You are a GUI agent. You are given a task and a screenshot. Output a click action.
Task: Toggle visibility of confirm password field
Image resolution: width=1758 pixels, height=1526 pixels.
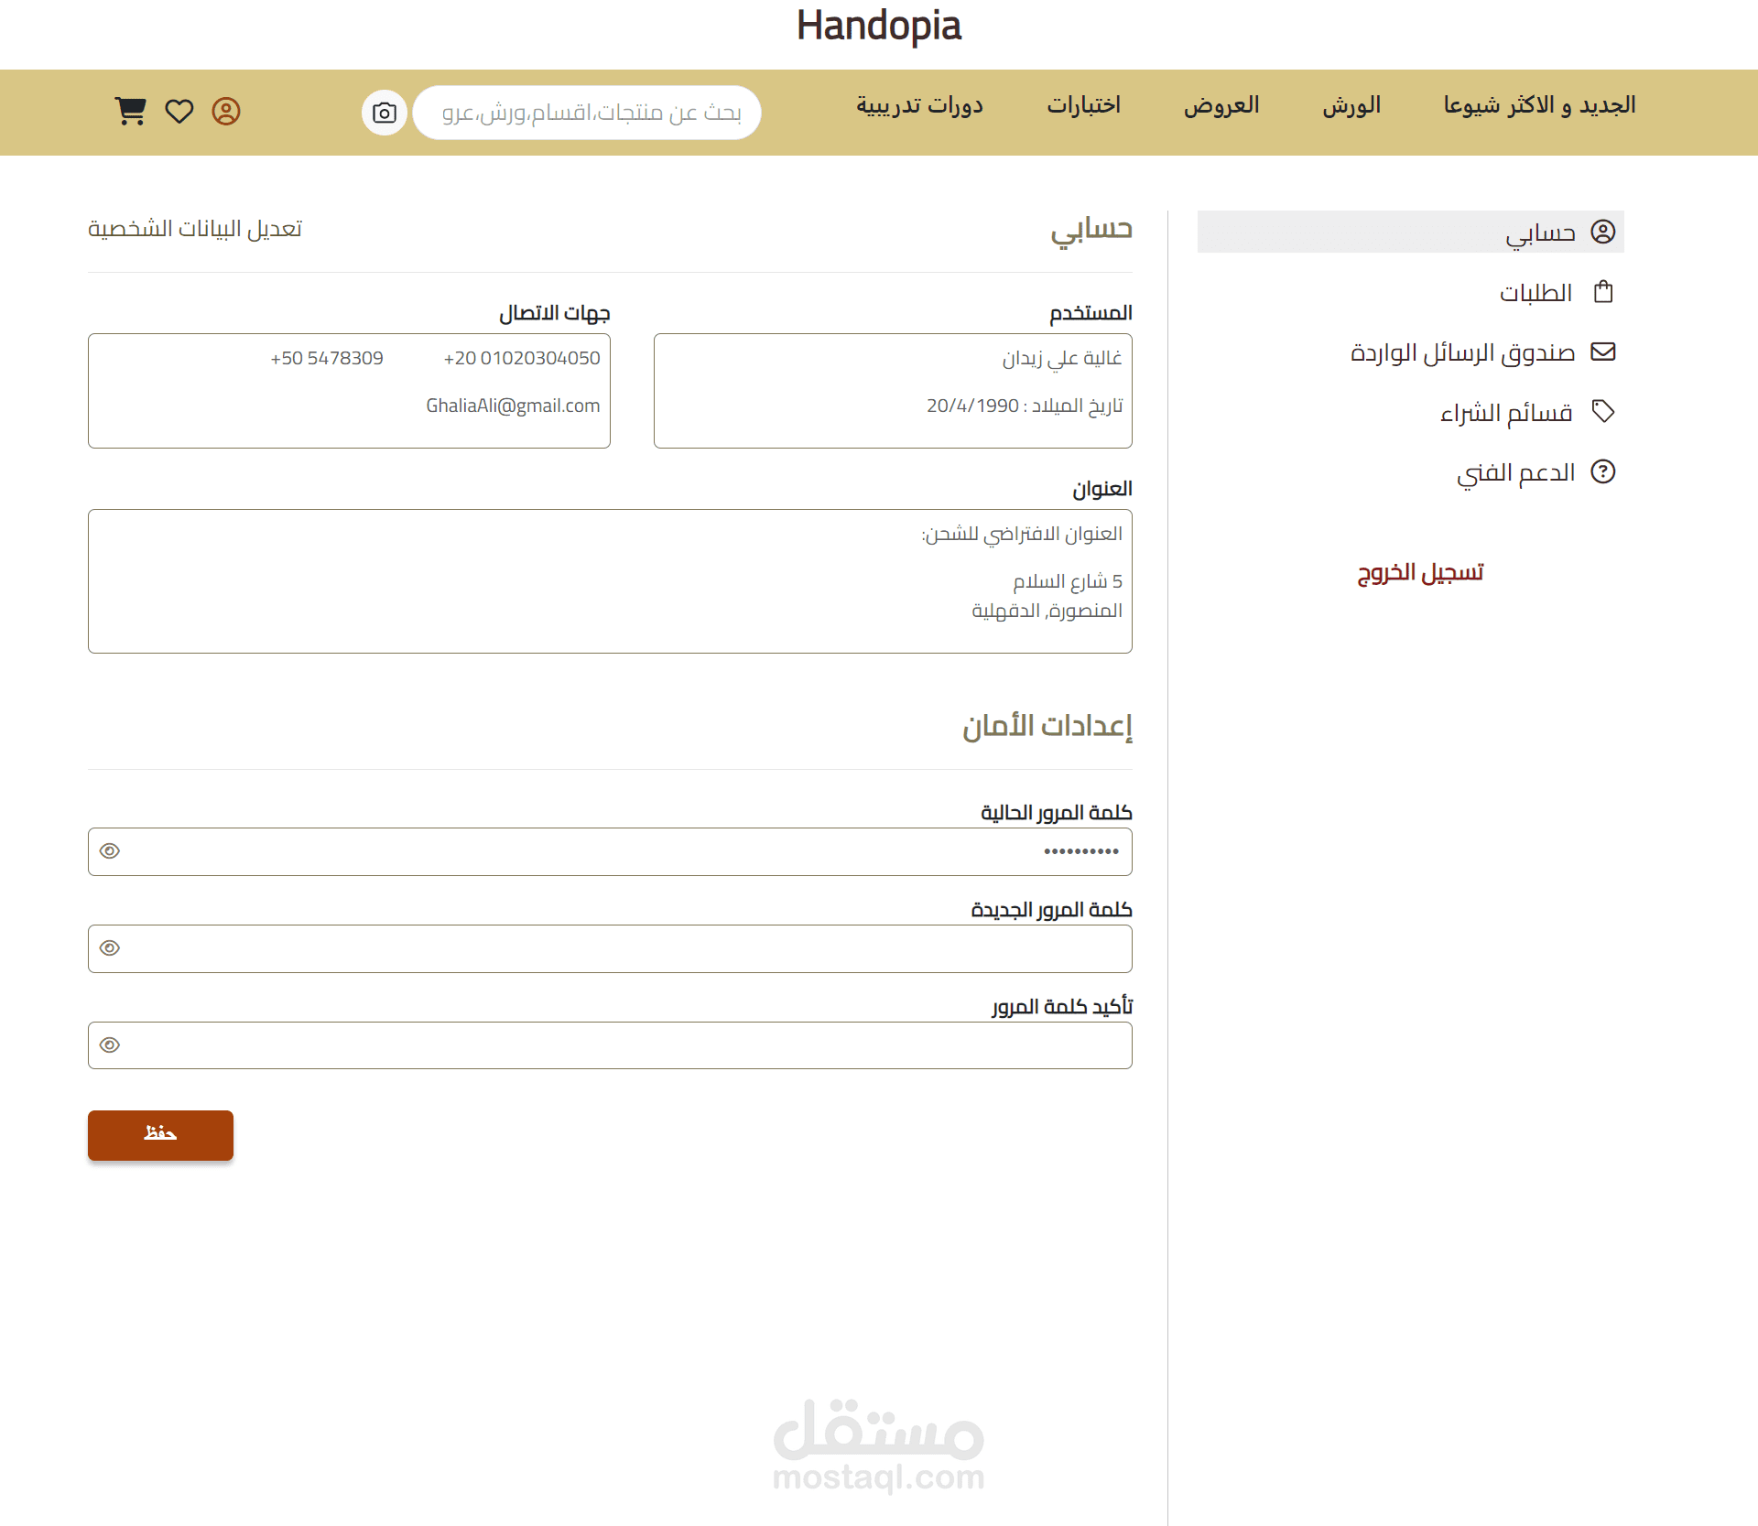coord(110,1045)
